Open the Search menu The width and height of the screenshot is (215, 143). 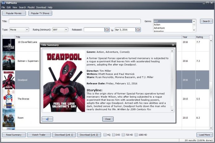pos(22,7)
